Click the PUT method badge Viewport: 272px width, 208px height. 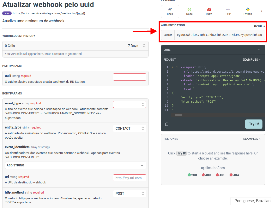point(7,13)
